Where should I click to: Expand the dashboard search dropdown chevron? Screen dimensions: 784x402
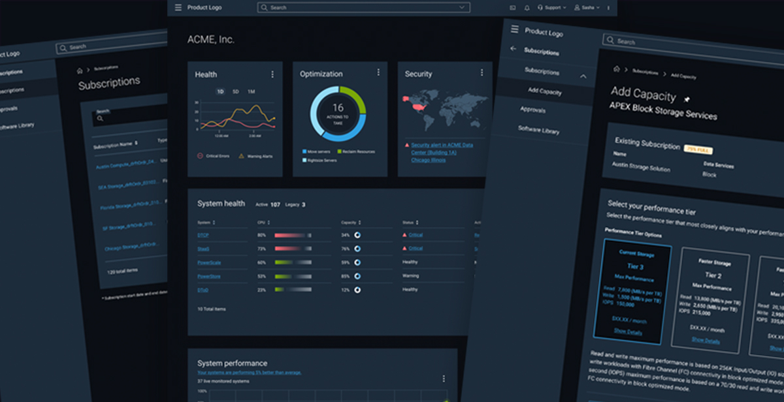pos(462,7)
